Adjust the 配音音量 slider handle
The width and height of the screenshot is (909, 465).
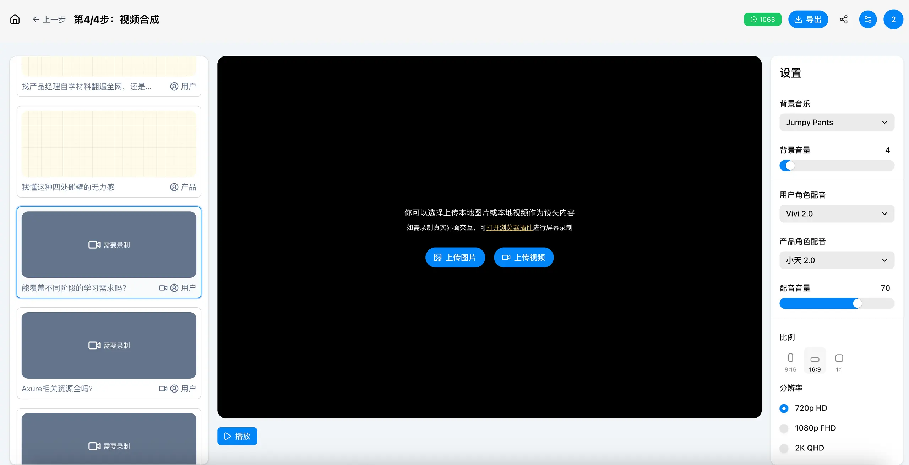(857, 303)
